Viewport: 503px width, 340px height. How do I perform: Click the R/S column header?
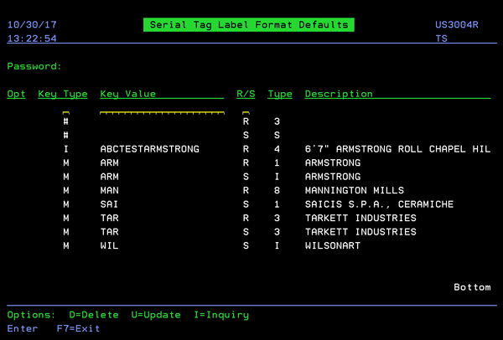click(246, 94)
